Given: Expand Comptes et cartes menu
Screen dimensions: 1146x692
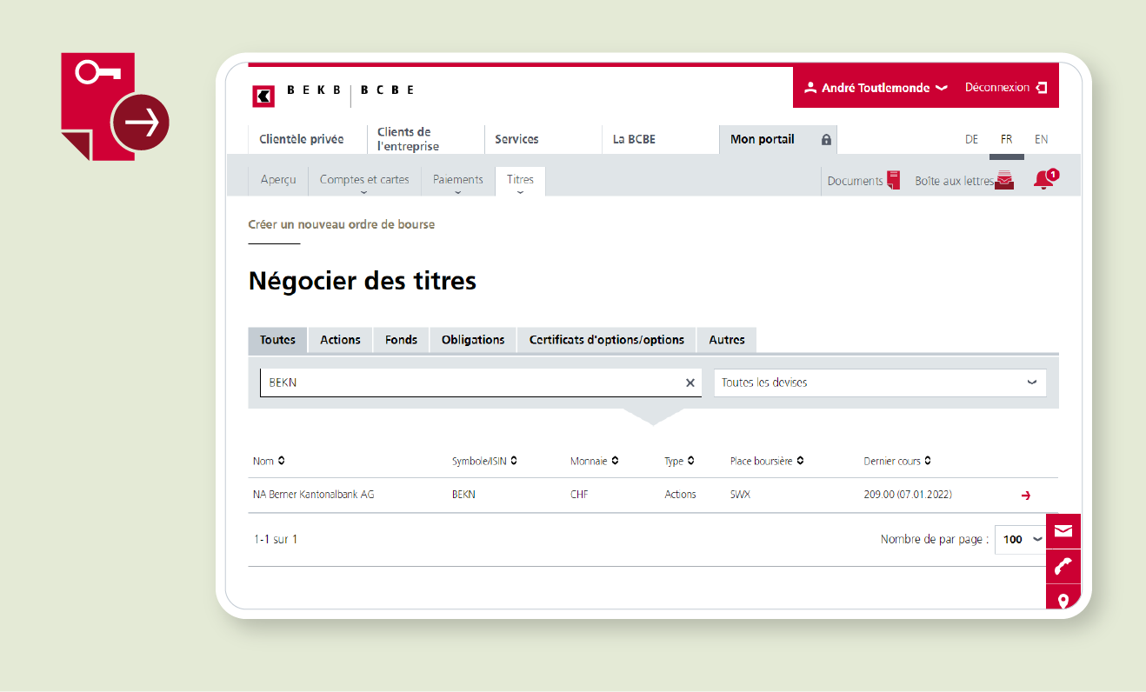Looking at the screenshot, I should tap(364, 181).
